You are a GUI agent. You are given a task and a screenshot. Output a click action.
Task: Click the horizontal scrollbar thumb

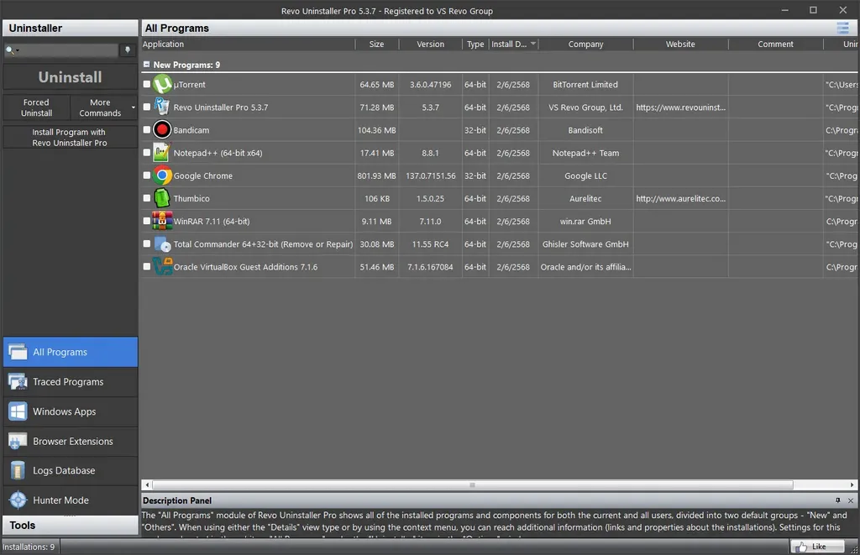[473, 484]
